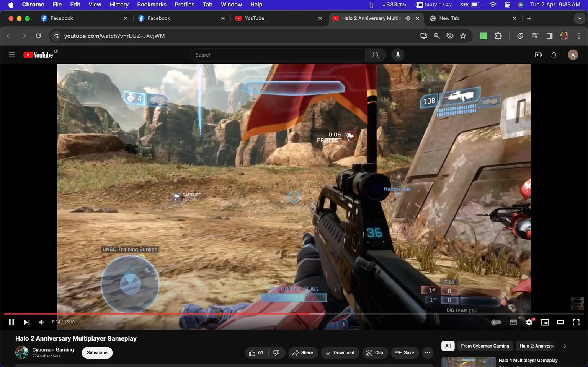Switch to New Tab tab

[x=473, y=18]
